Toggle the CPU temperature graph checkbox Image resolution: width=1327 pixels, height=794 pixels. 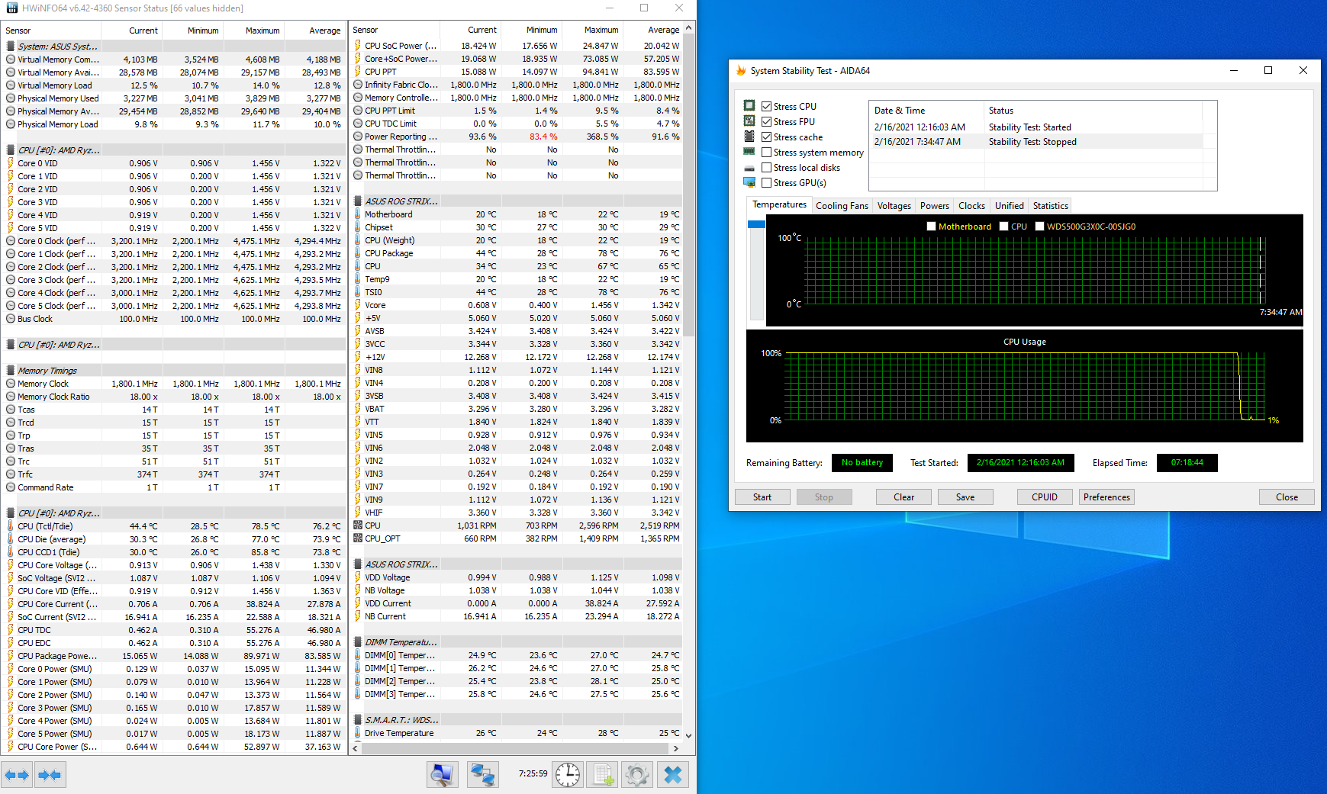tap(1004, 227)
